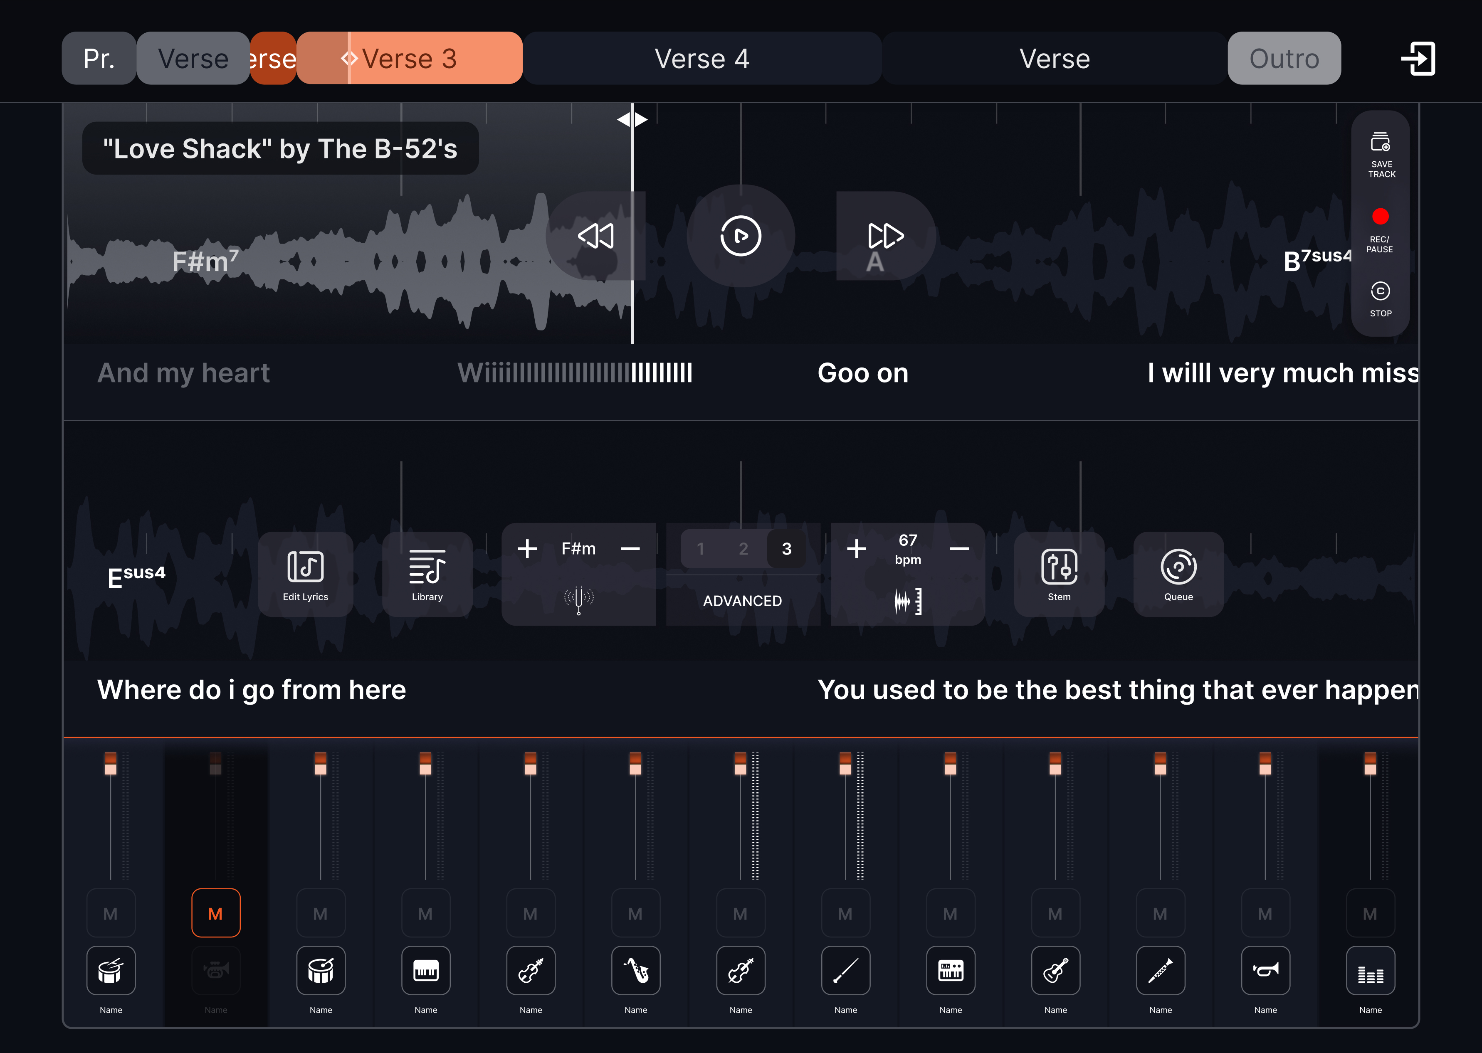1482x1053 pixels.
Task: Open the Stem mixer controls
Action: click(x=1059, y=575)
